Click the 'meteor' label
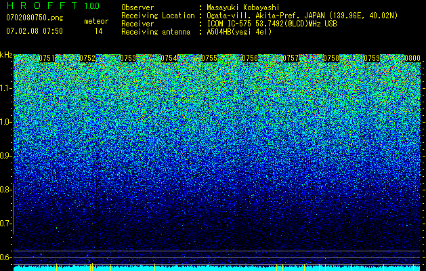 [x=96, y=21]
